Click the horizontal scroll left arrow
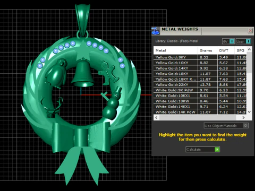 tap(156, 117)
